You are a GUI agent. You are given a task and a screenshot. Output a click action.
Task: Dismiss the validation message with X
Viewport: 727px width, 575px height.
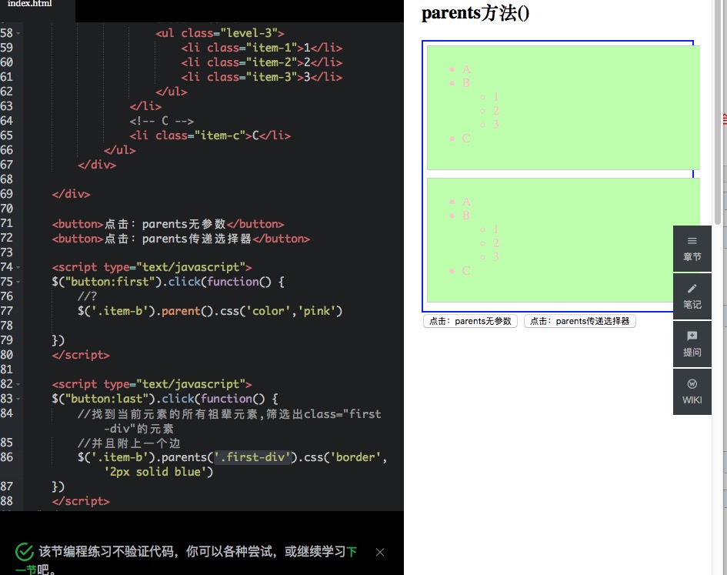pyautogui.click(x=380, y=552)
